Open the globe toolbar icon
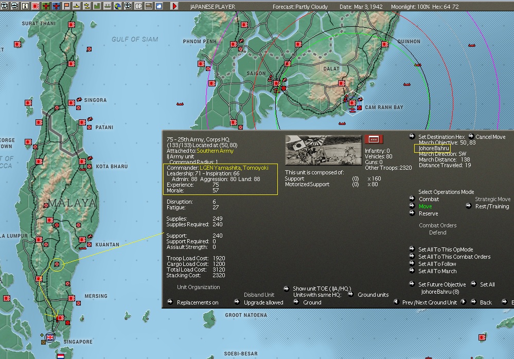This screenshot has height=359, width=514. pos(117,6)
